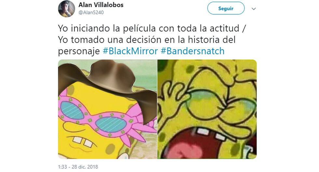Expand the tweet options chevron beside Seguir
The width and height of the screenshot is (319, 172).
click(254, 9)
